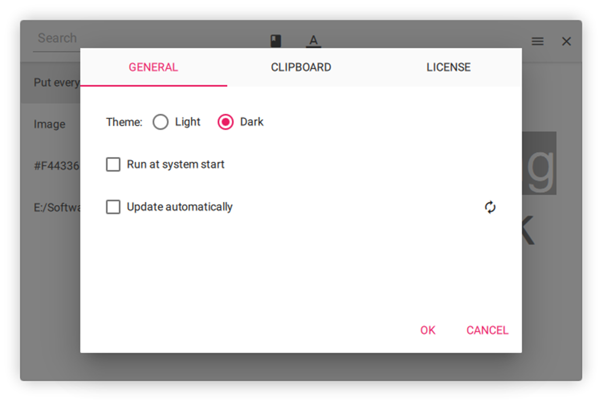This screenshot has width=602, height=401.
Task: Click the check for updates refresh icon
Action: [x=490, y=207]
